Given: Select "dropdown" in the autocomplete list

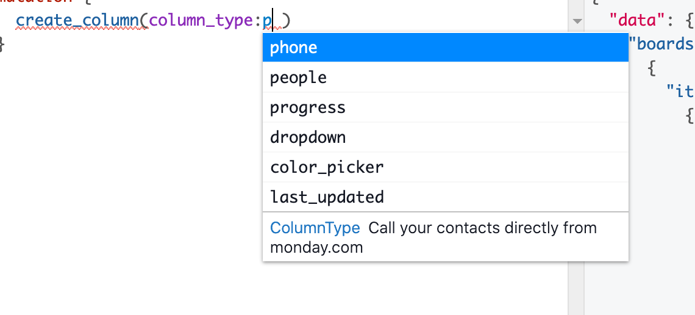Looking at the screenshot, I should coord(446,137).
